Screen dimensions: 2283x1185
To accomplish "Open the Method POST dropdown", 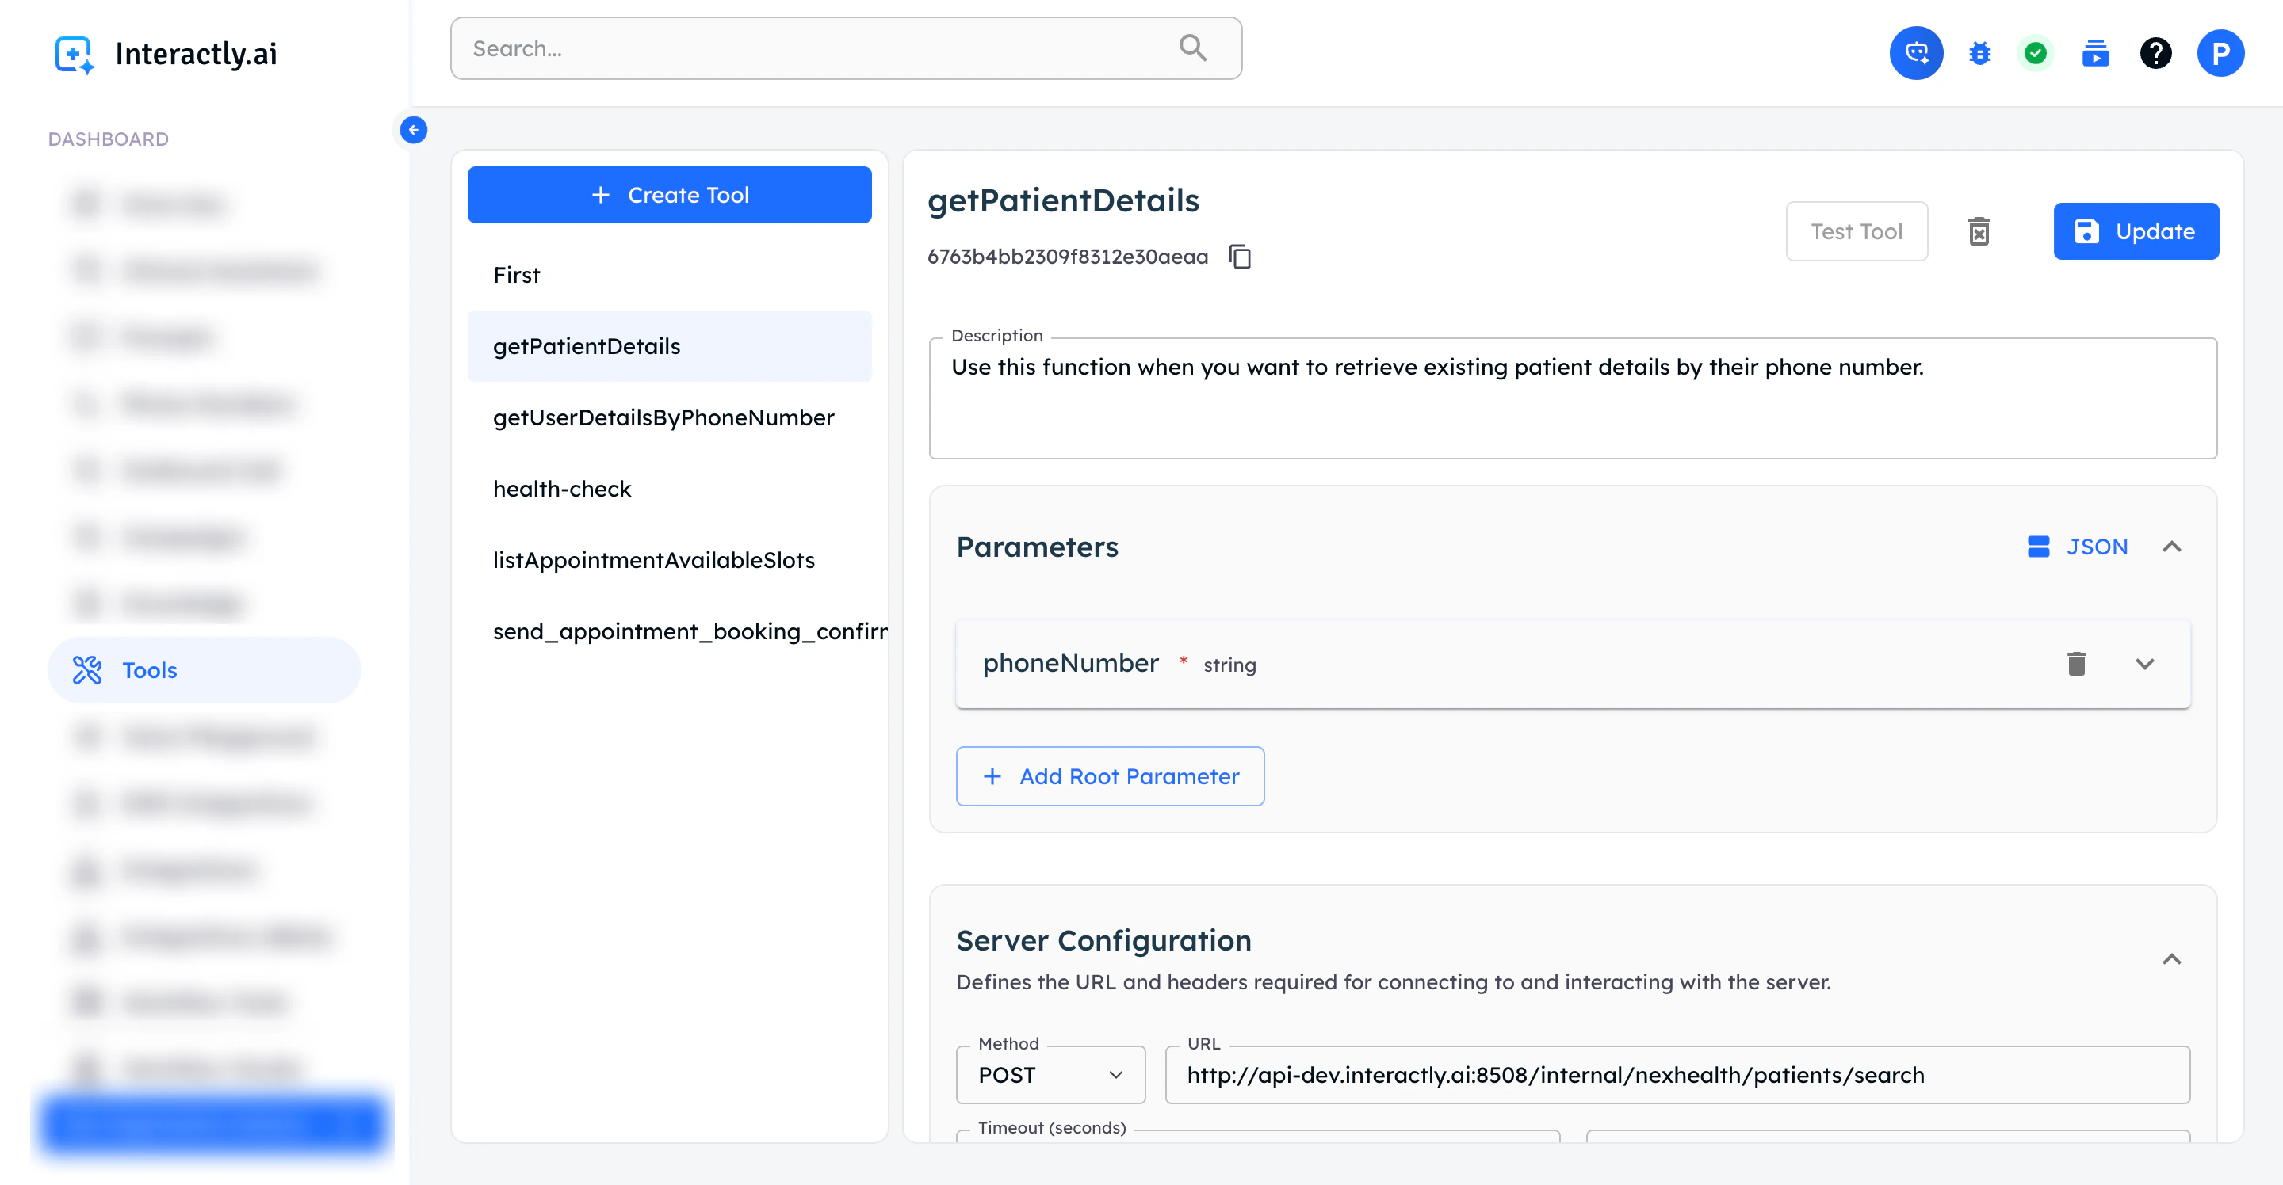I will (1050, 1074).
